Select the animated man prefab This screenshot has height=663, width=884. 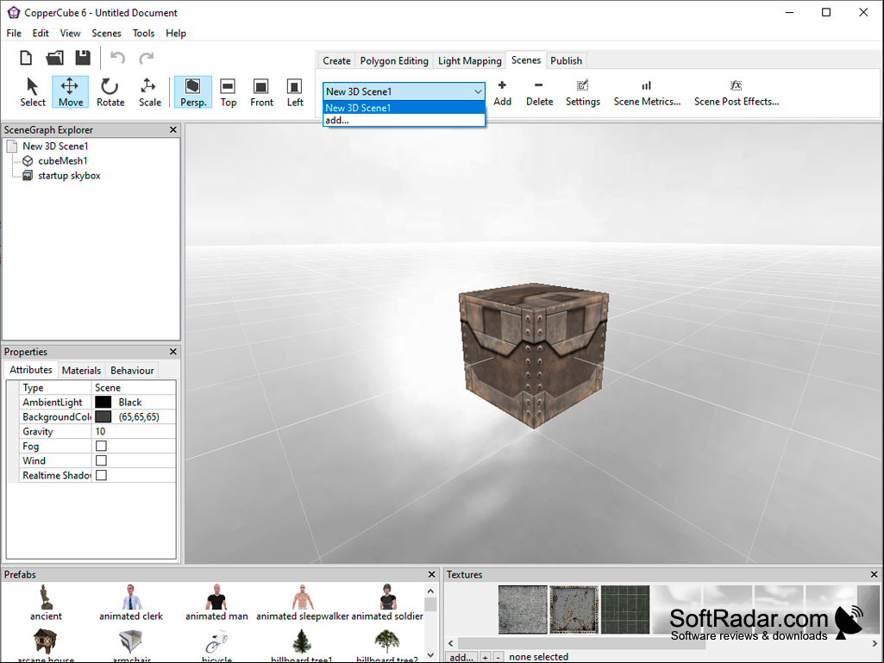pyautogui.click(x=216, y=603)
